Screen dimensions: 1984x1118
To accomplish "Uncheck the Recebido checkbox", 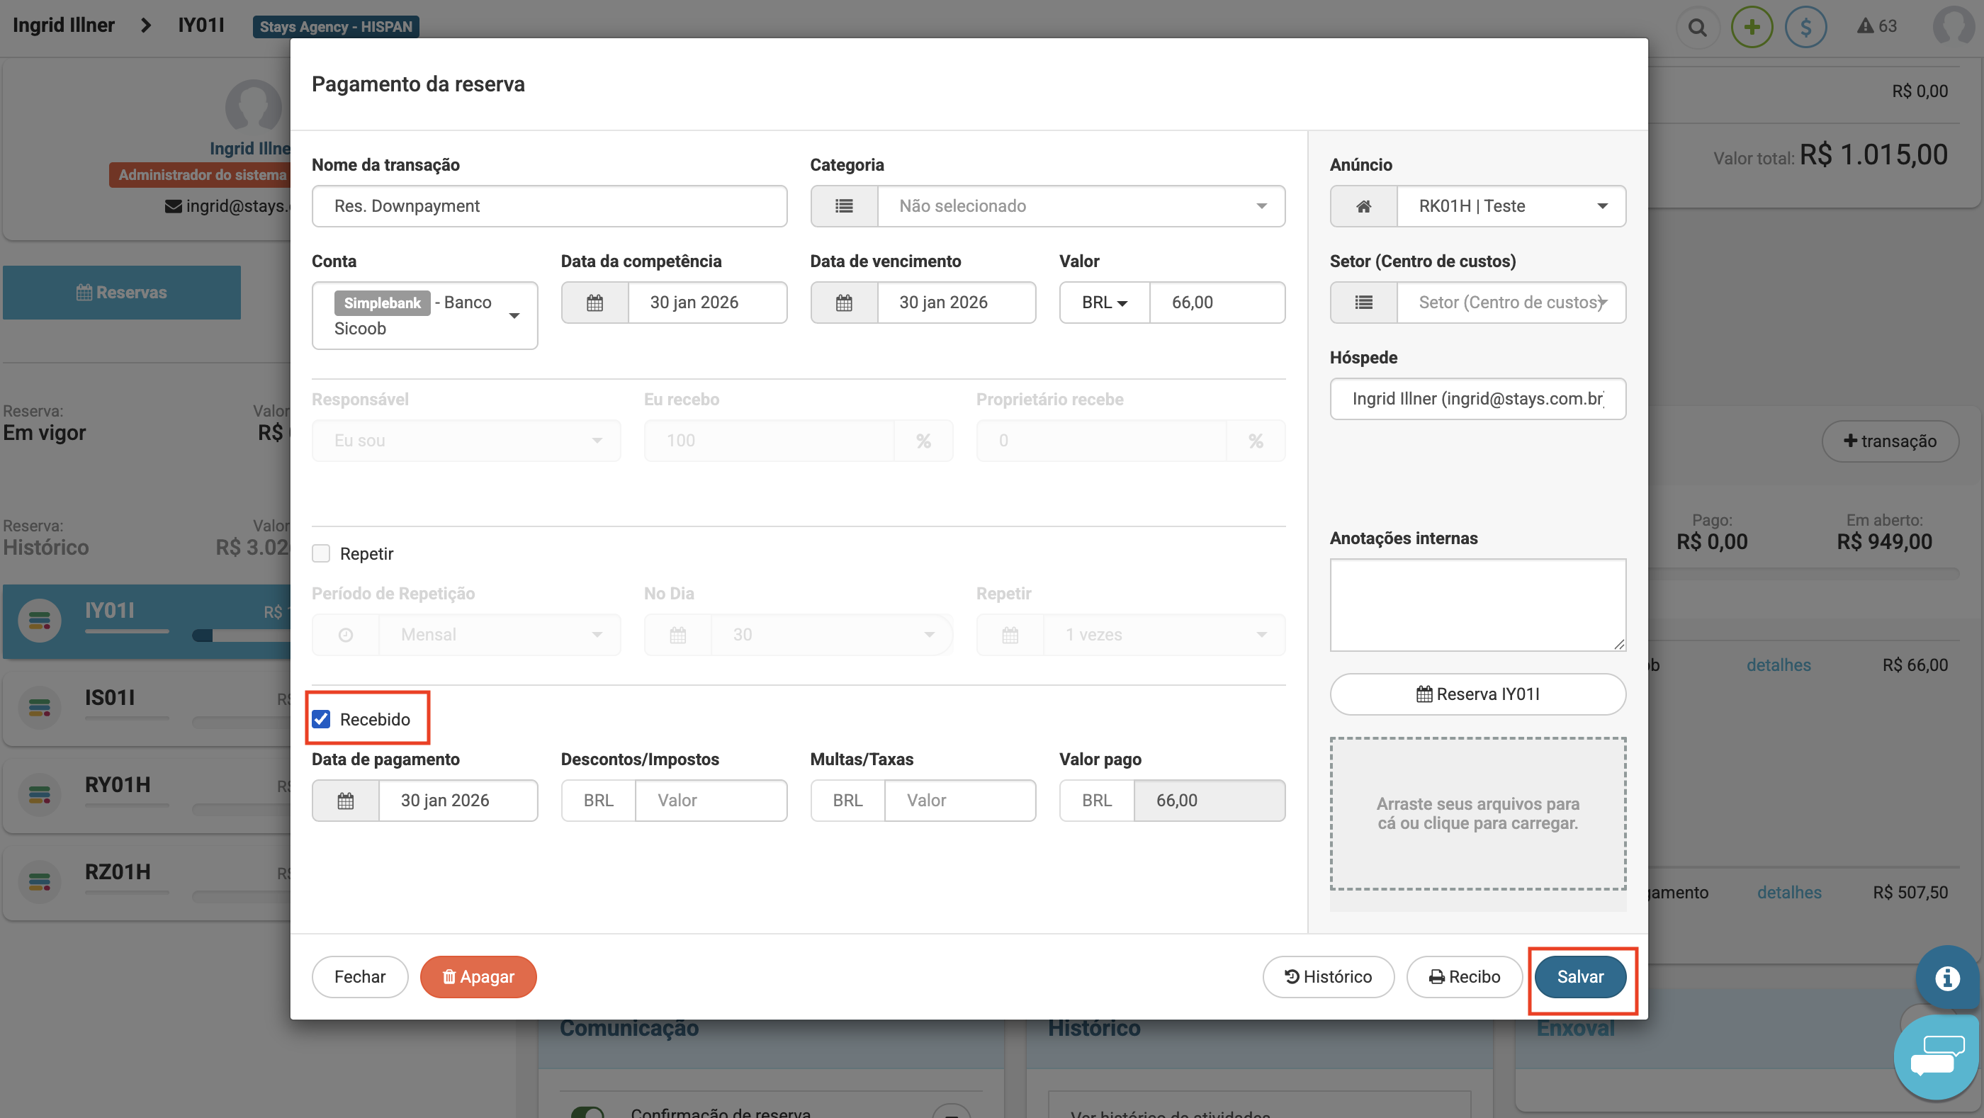I will [x=321, y=719].
